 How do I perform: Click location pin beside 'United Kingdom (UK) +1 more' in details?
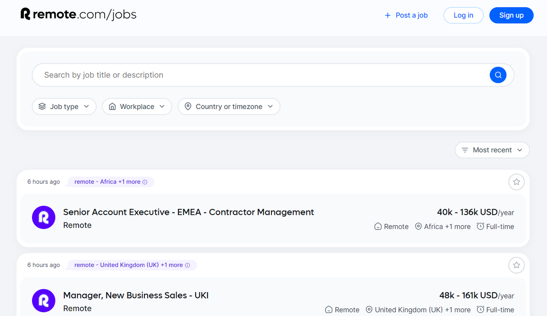[369, 310]
